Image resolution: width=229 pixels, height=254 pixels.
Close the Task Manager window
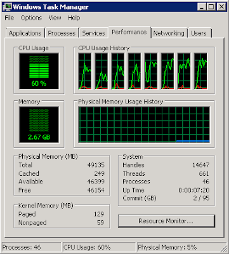tap(221, 7)
